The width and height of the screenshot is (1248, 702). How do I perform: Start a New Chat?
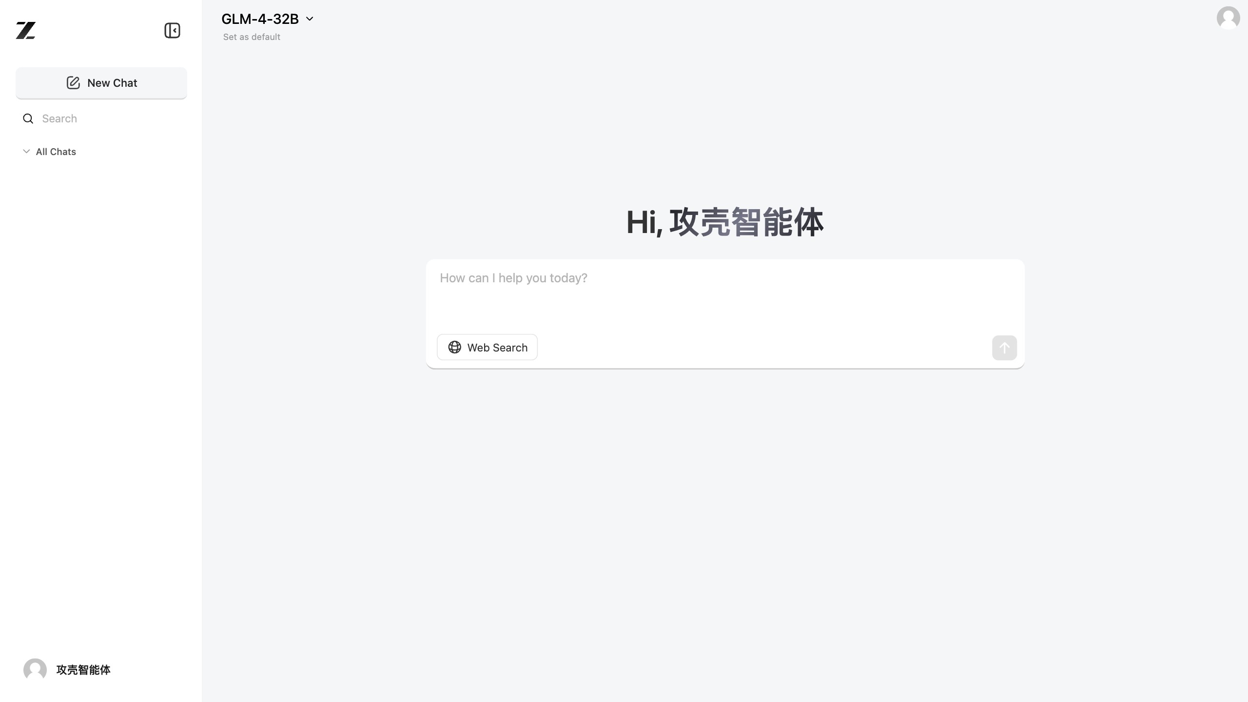click(x=101, y=82)
